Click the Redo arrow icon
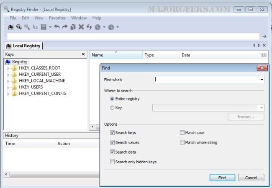The width and height of the screenshot is (272, 188). pos(65,27)
